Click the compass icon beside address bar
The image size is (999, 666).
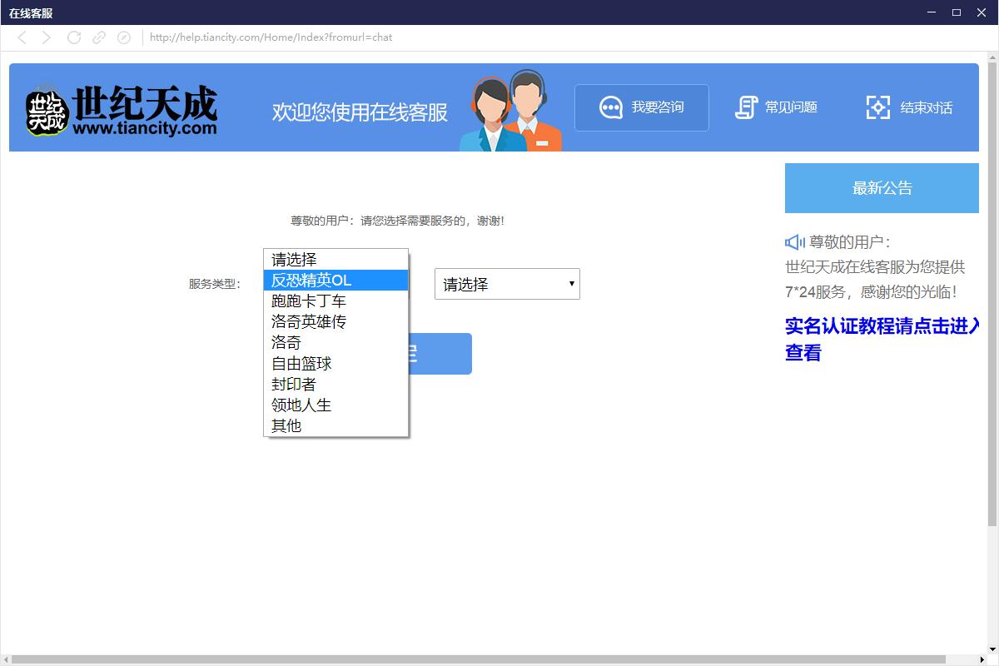124,37
